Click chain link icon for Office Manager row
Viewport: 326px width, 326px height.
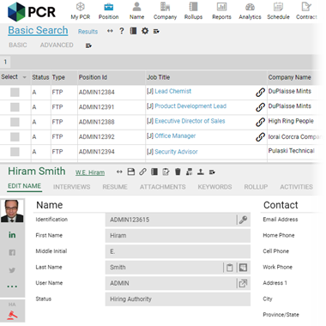(x=260, y=136)
